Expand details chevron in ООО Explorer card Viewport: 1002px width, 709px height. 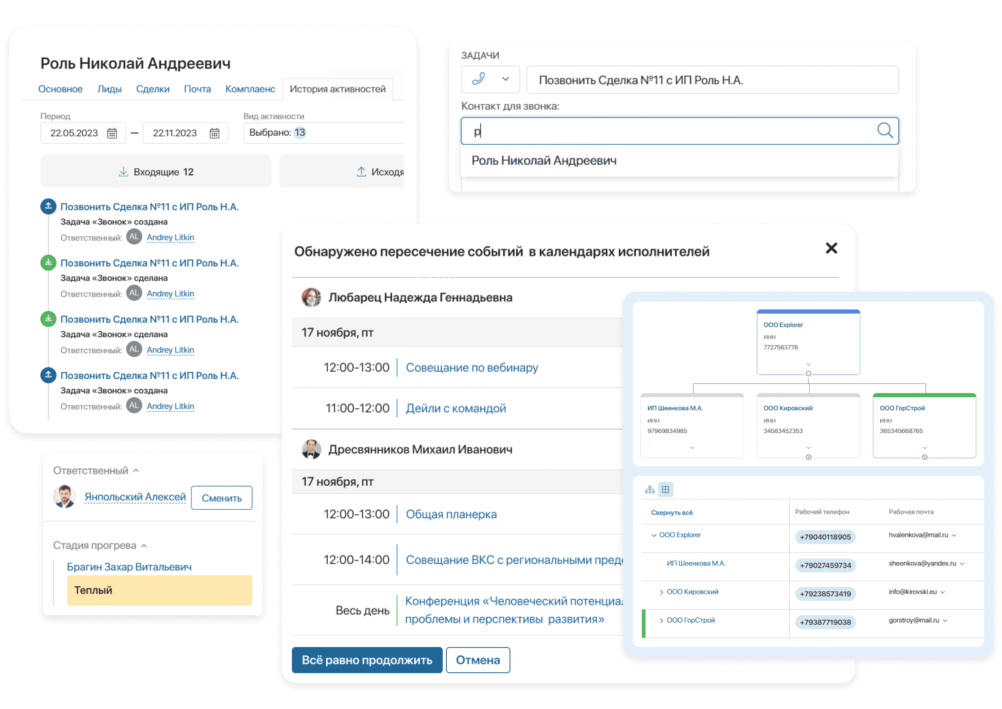coord(808,364)
